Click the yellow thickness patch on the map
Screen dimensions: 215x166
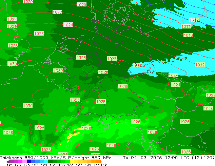coord(73,135)
